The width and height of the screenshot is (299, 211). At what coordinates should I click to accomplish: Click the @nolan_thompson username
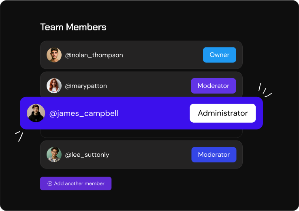[x=94, y=55]
